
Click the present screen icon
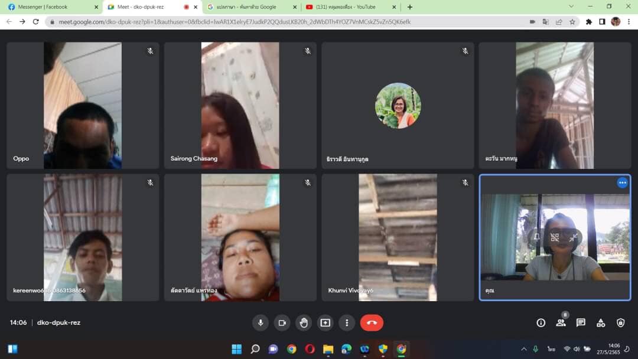325,322
